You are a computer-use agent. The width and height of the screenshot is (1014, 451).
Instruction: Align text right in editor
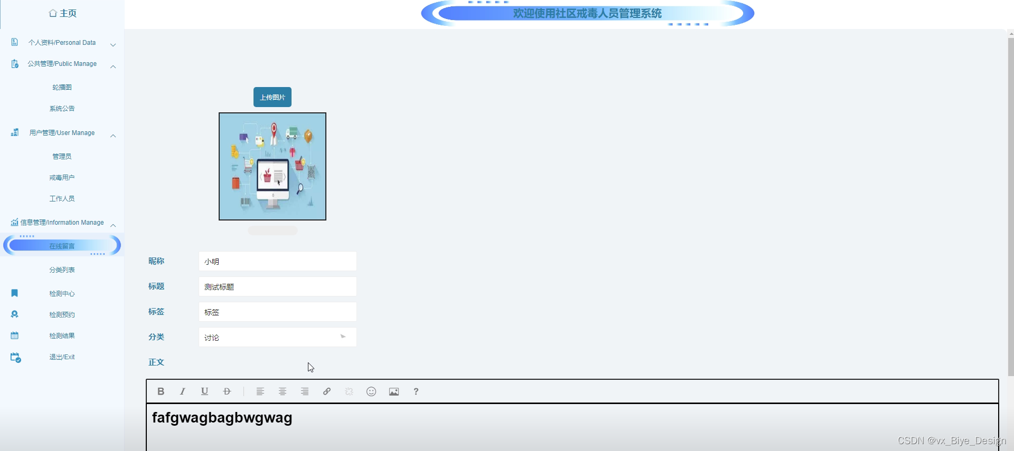305,391
